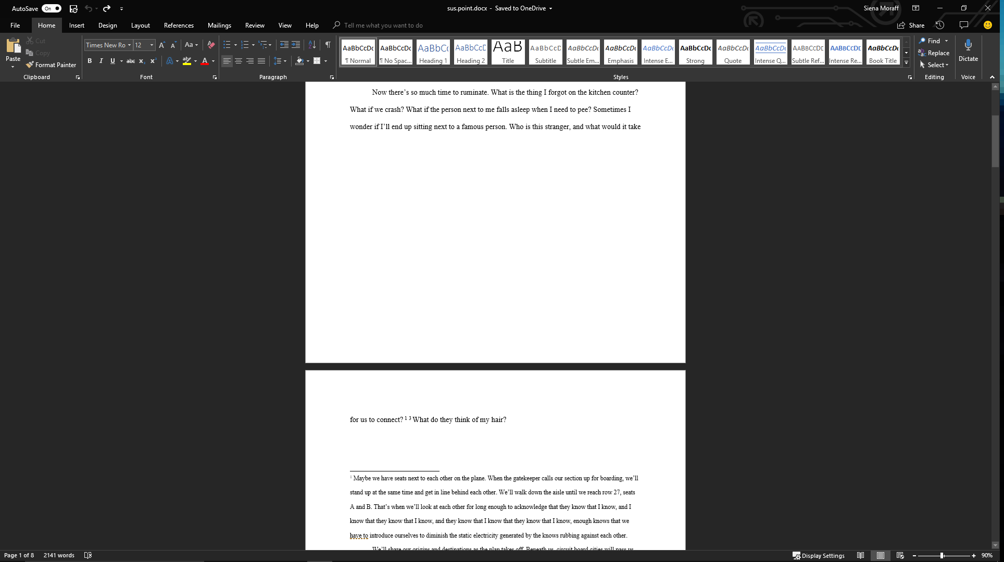Image resolution: width=1004 pixels, height=562 pixels.
Task: Click the Clear All Formatting icon
Action: coord(211,45)
